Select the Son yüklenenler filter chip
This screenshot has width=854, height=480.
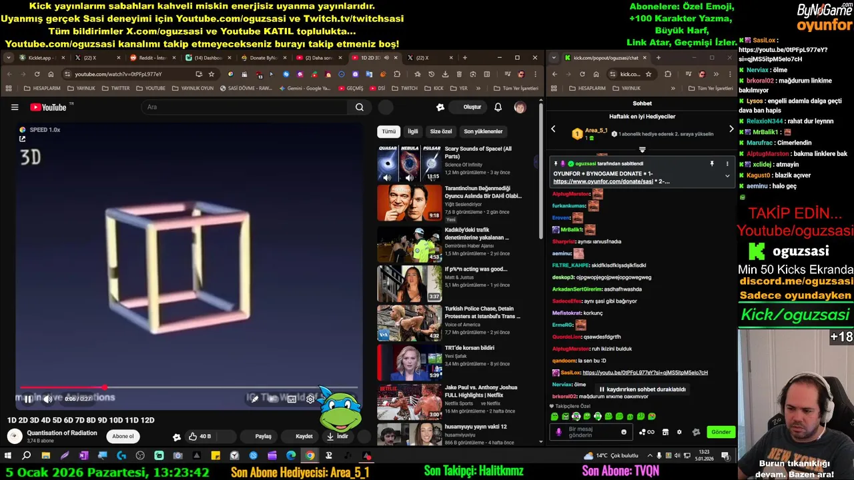[x=484, y=131]
